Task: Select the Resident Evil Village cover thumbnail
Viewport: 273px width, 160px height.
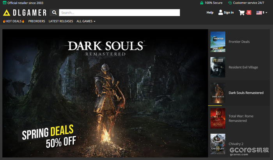Action: pos(218,67)
